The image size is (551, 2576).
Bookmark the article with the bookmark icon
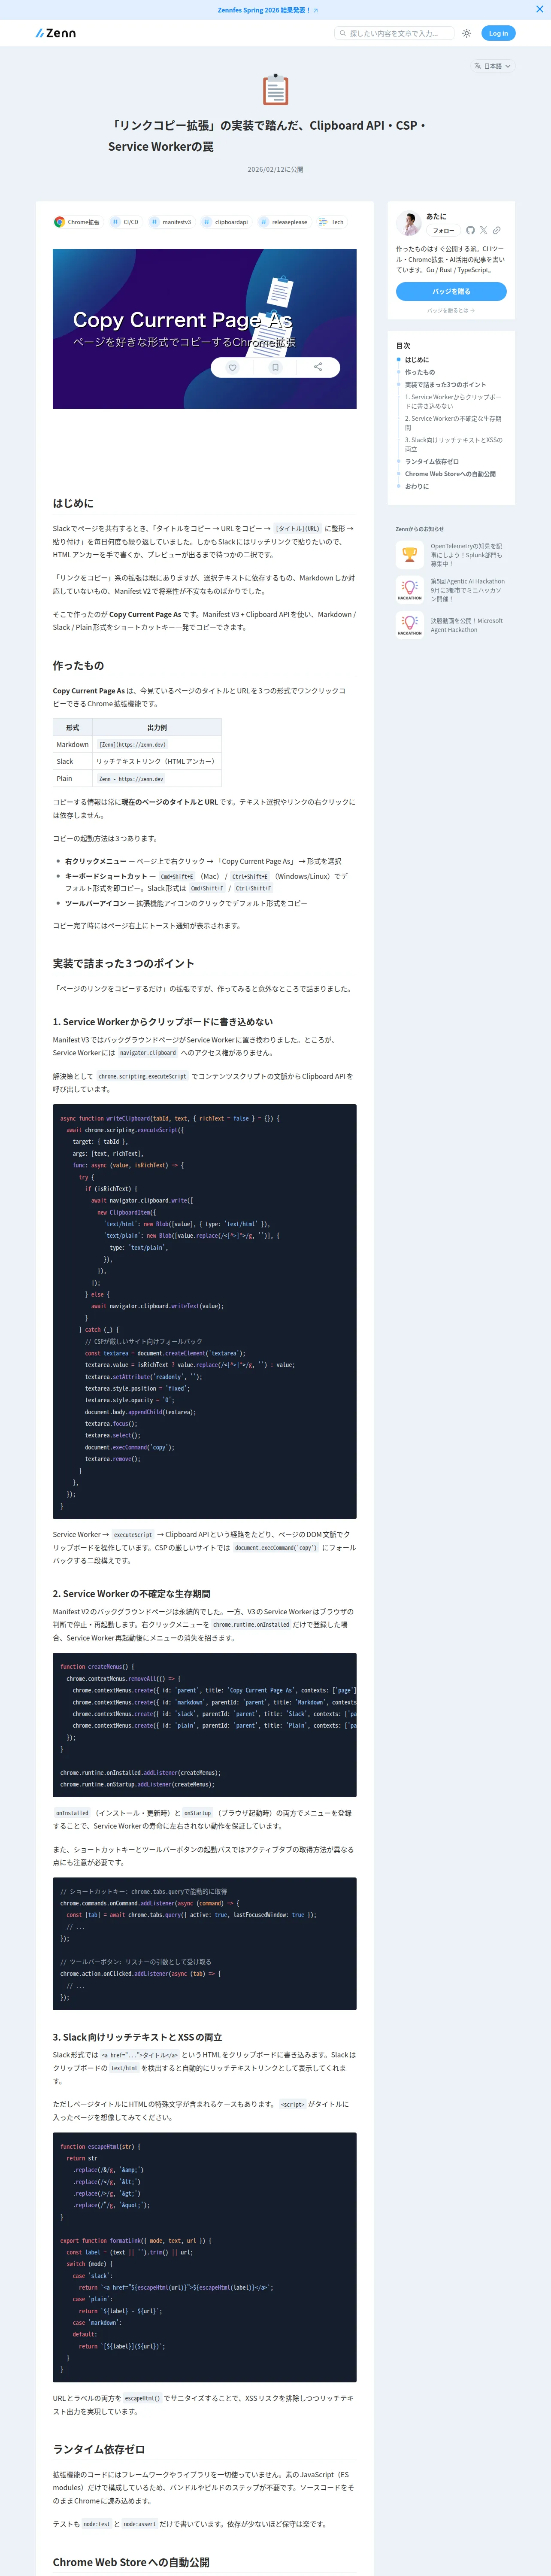point(275,367)
